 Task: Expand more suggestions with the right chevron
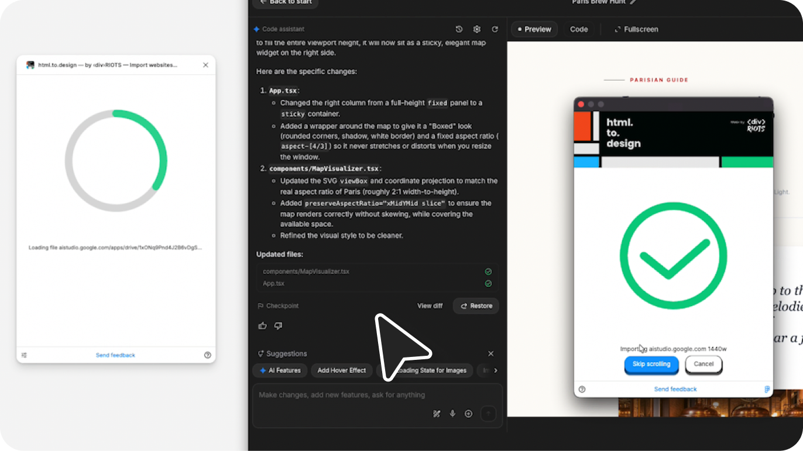pyautogui.click(x=496, y=370)
